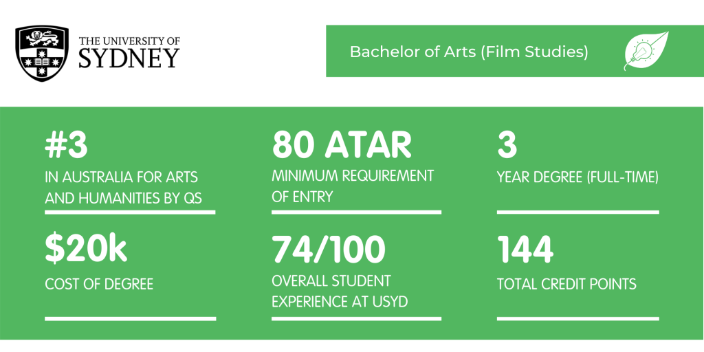Select the Bachelor of Arts (Film Studies) title

pos(469,52)
